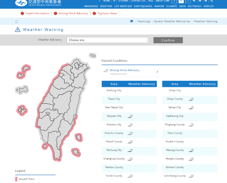
Task: Click the Confirm button
Action: click(x=168, y=40)
